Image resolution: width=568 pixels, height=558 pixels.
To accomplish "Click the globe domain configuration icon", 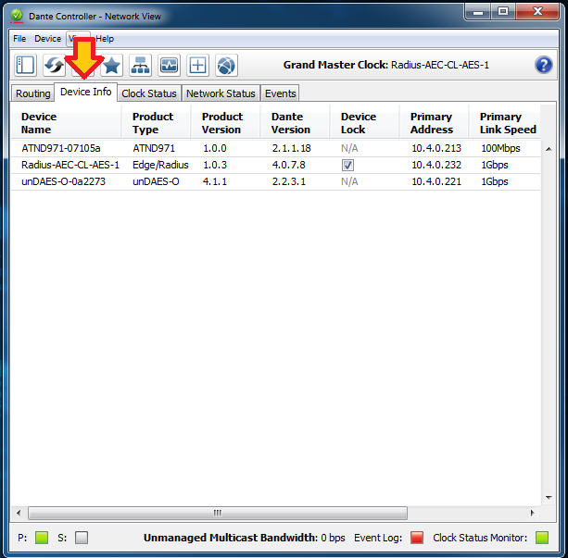I will (x=226, y=66).
